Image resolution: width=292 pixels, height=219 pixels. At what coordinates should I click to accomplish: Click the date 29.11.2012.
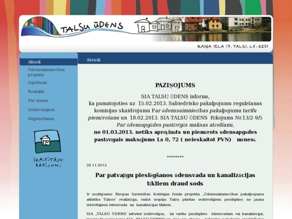[97, 165]
